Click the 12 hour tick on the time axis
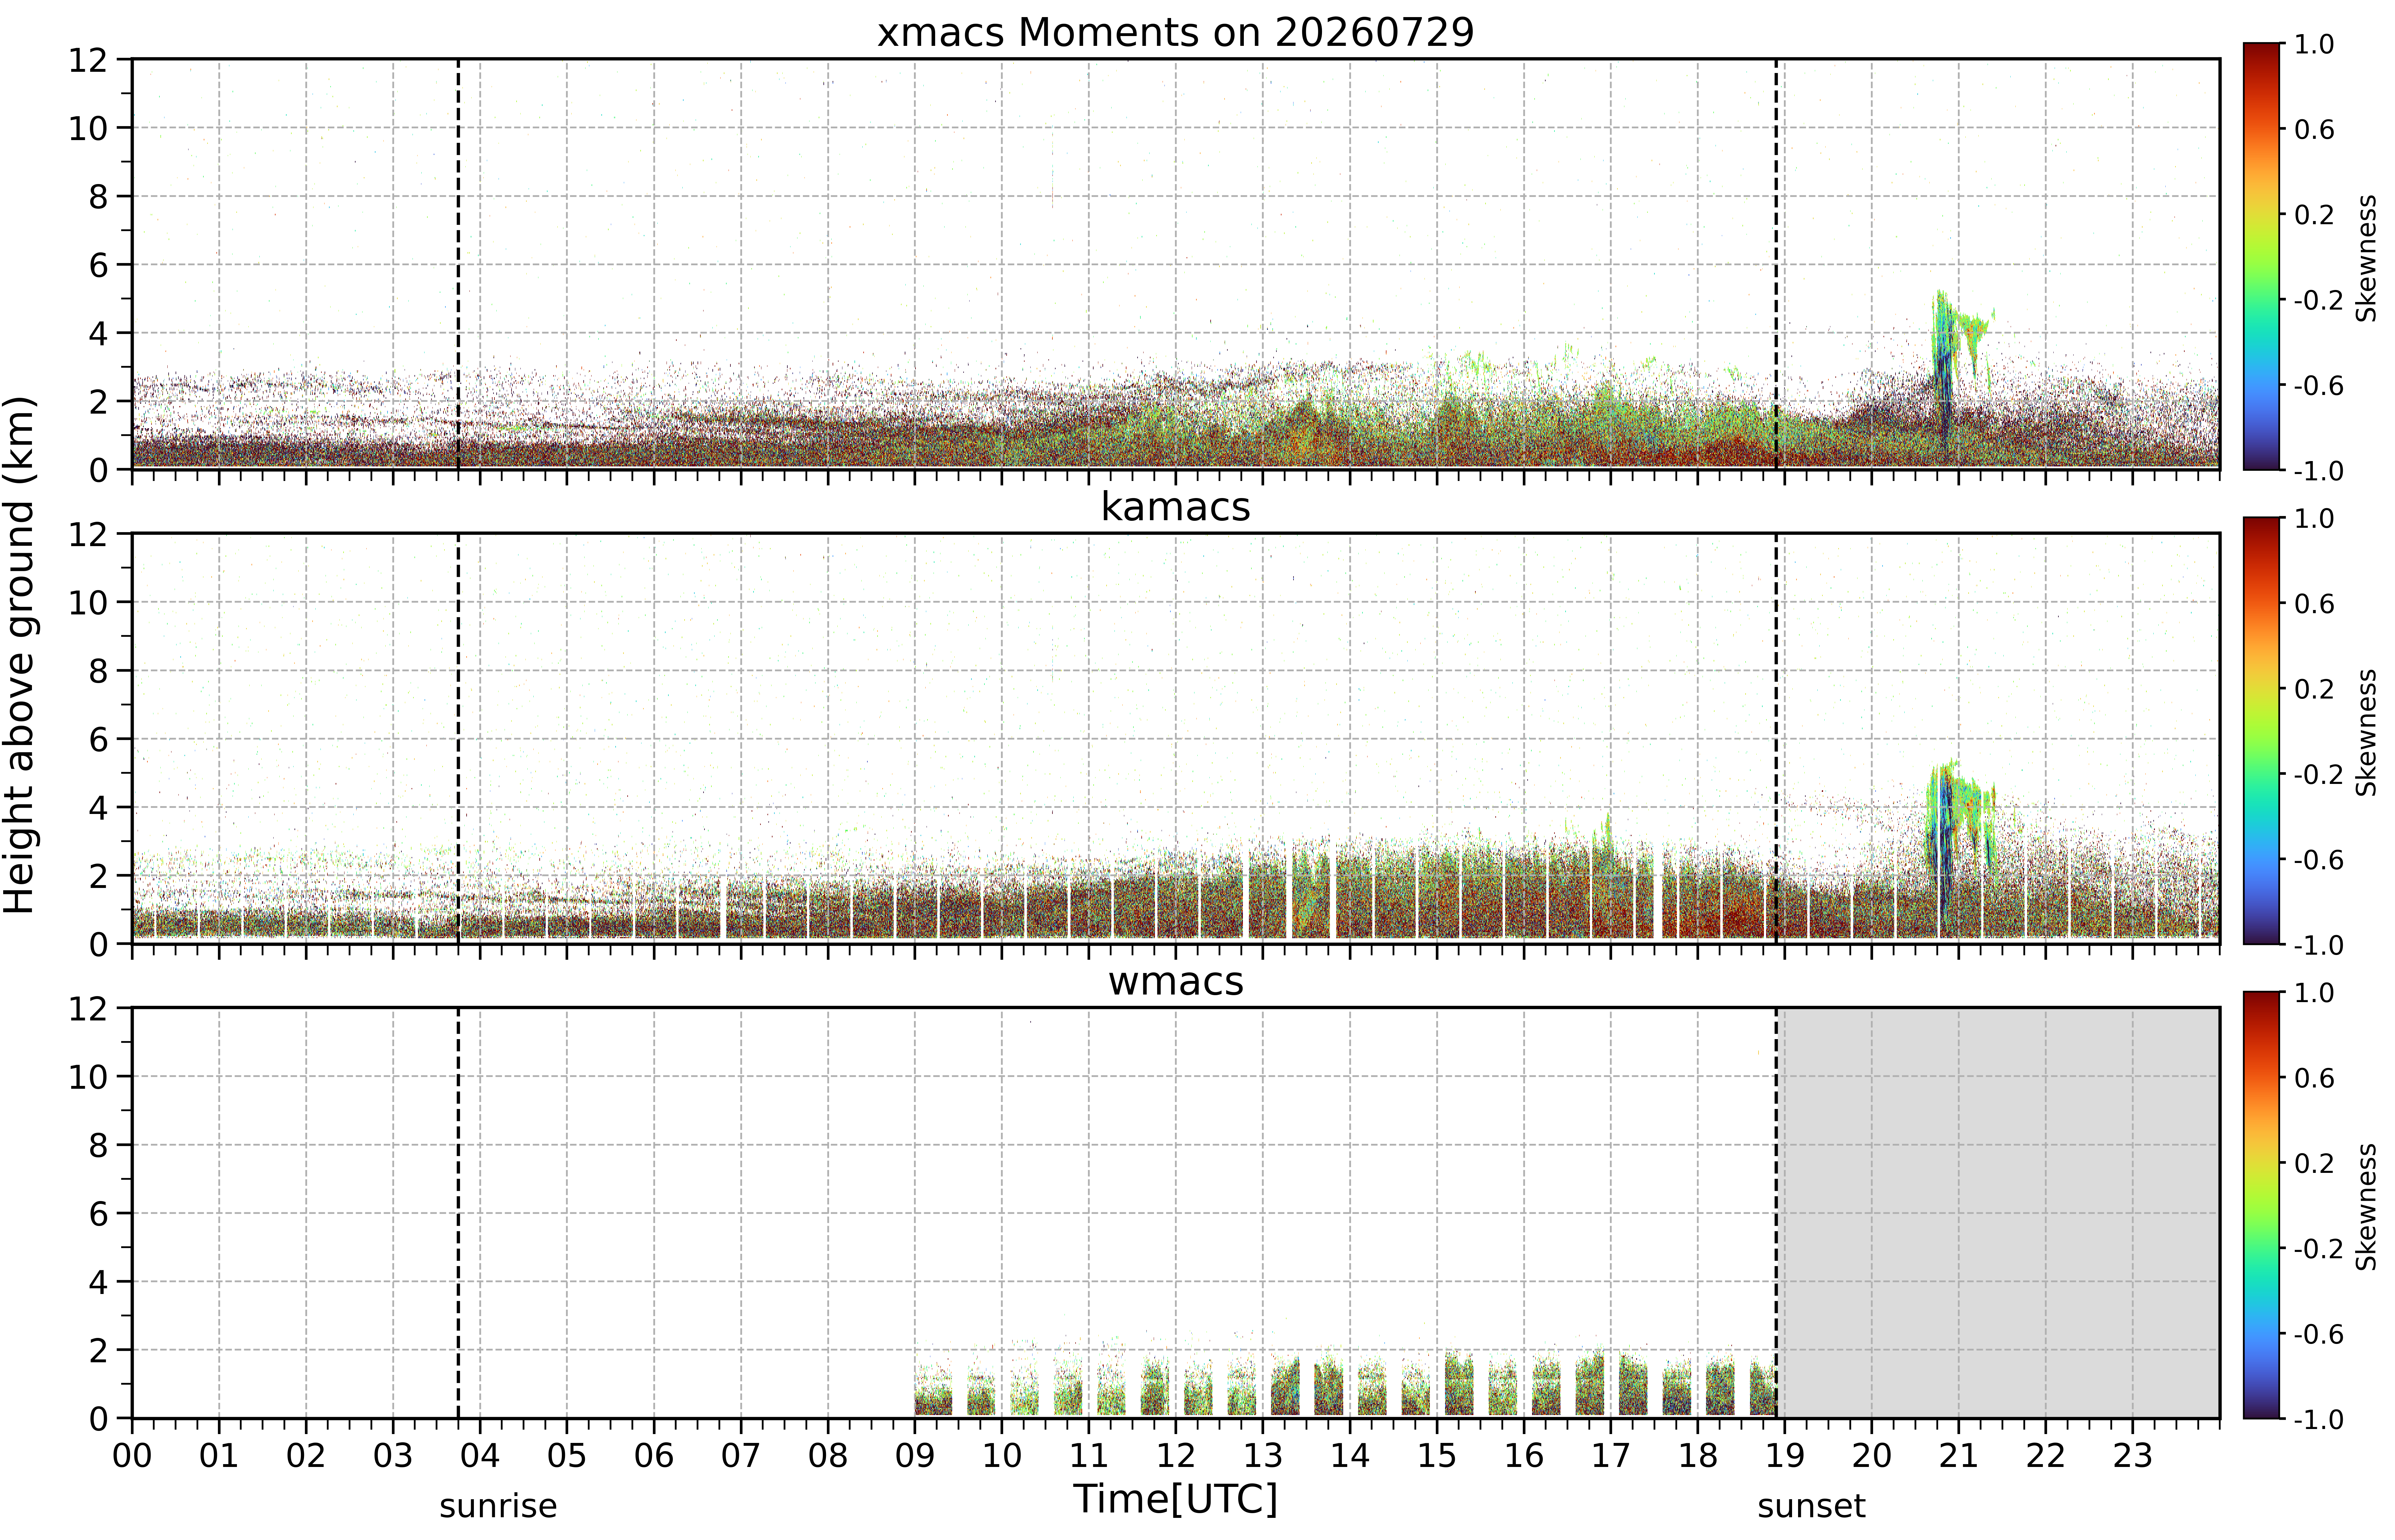The height and width of the screenshot is (1540, 2395). click(x=1176, y=1455)
